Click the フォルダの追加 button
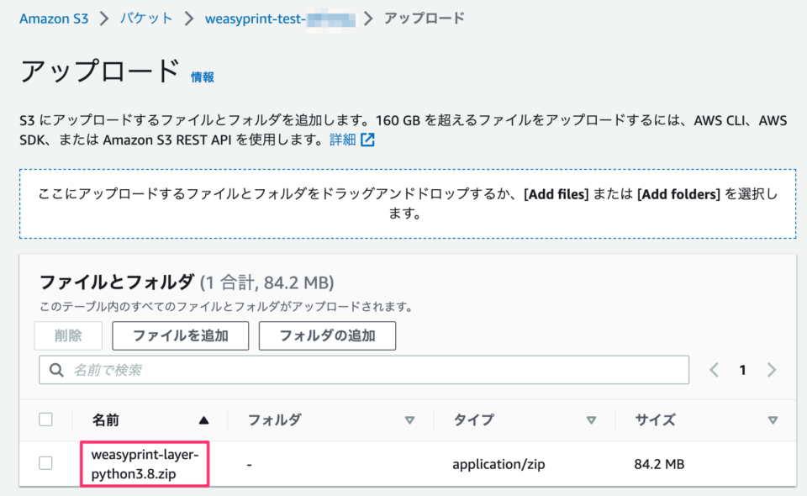Viewport: 807px width, 496px height. coord(327,336)
